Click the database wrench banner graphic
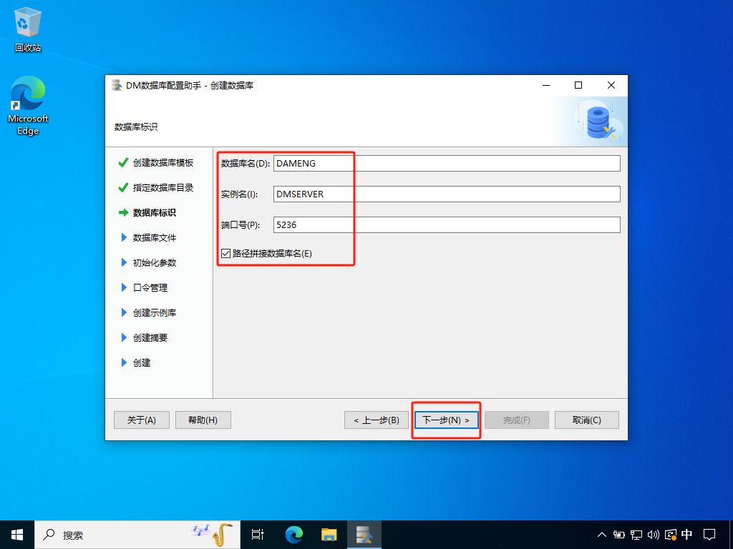Screen dimensions: 733x549 [x=601, y=122]
